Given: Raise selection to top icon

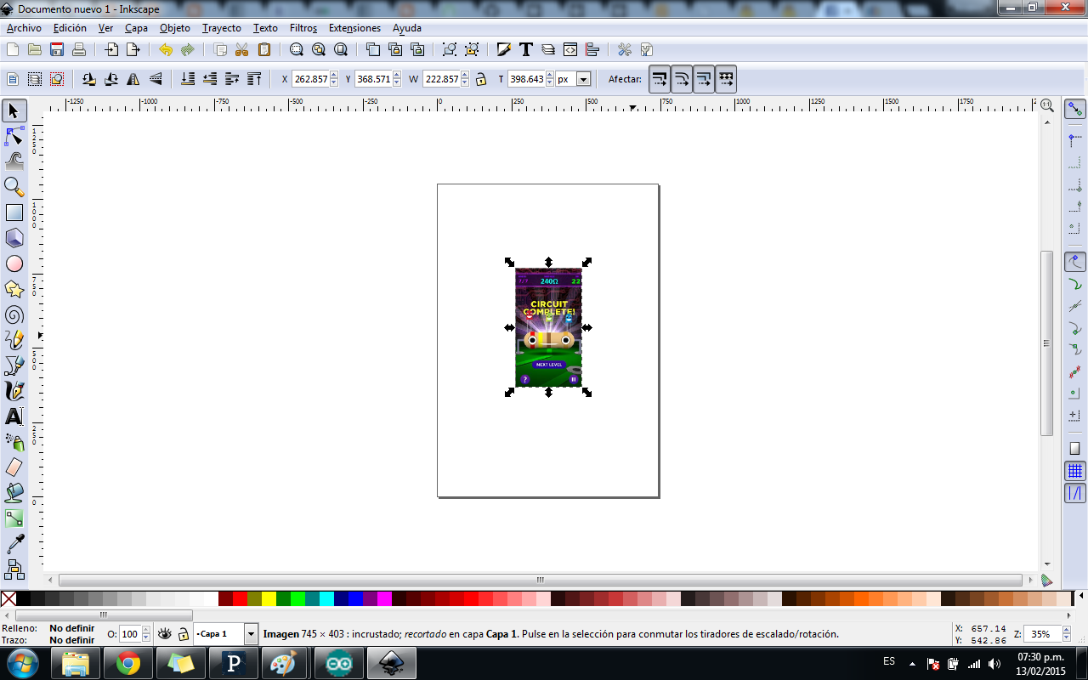Looking at the screenshot, I should click(x=254, y=79).
